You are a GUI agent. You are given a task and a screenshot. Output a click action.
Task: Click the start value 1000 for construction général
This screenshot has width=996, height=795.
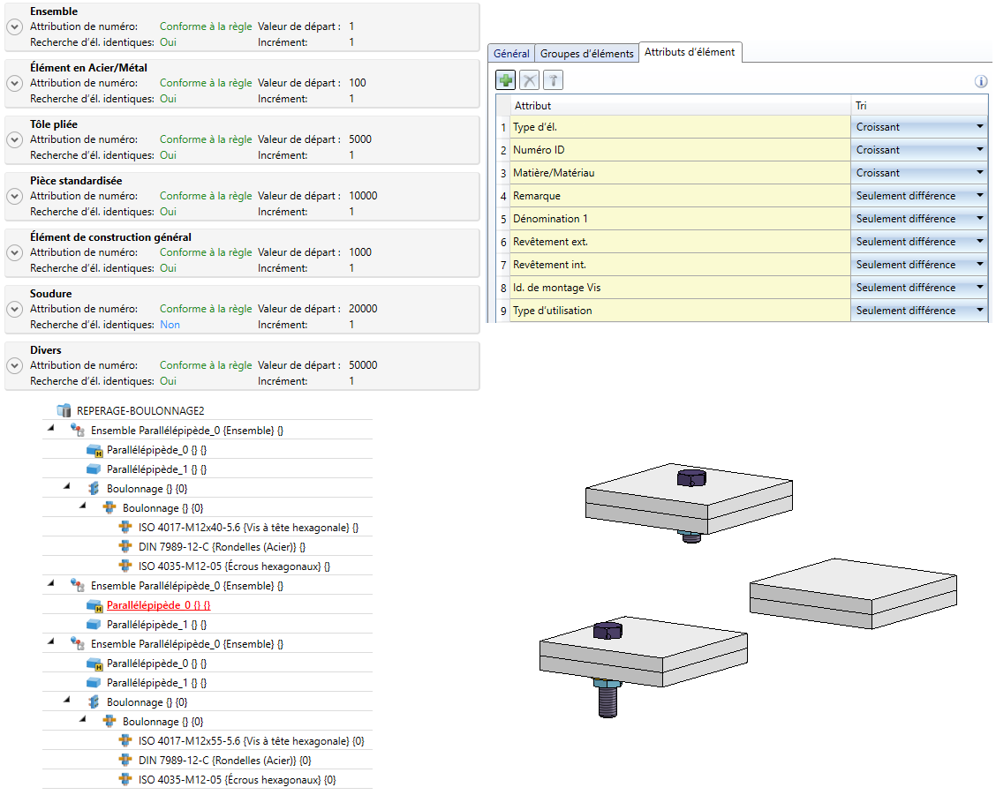coord(360,252)
